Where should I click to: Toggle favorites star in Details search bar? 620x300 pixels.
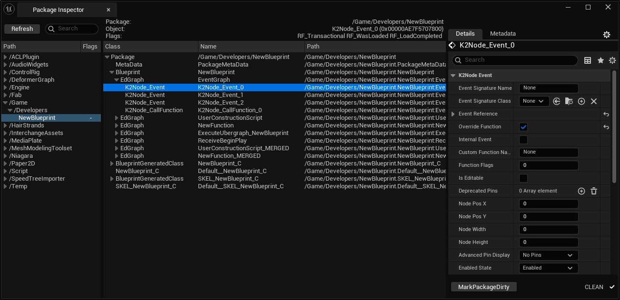[x=600, y=60]
